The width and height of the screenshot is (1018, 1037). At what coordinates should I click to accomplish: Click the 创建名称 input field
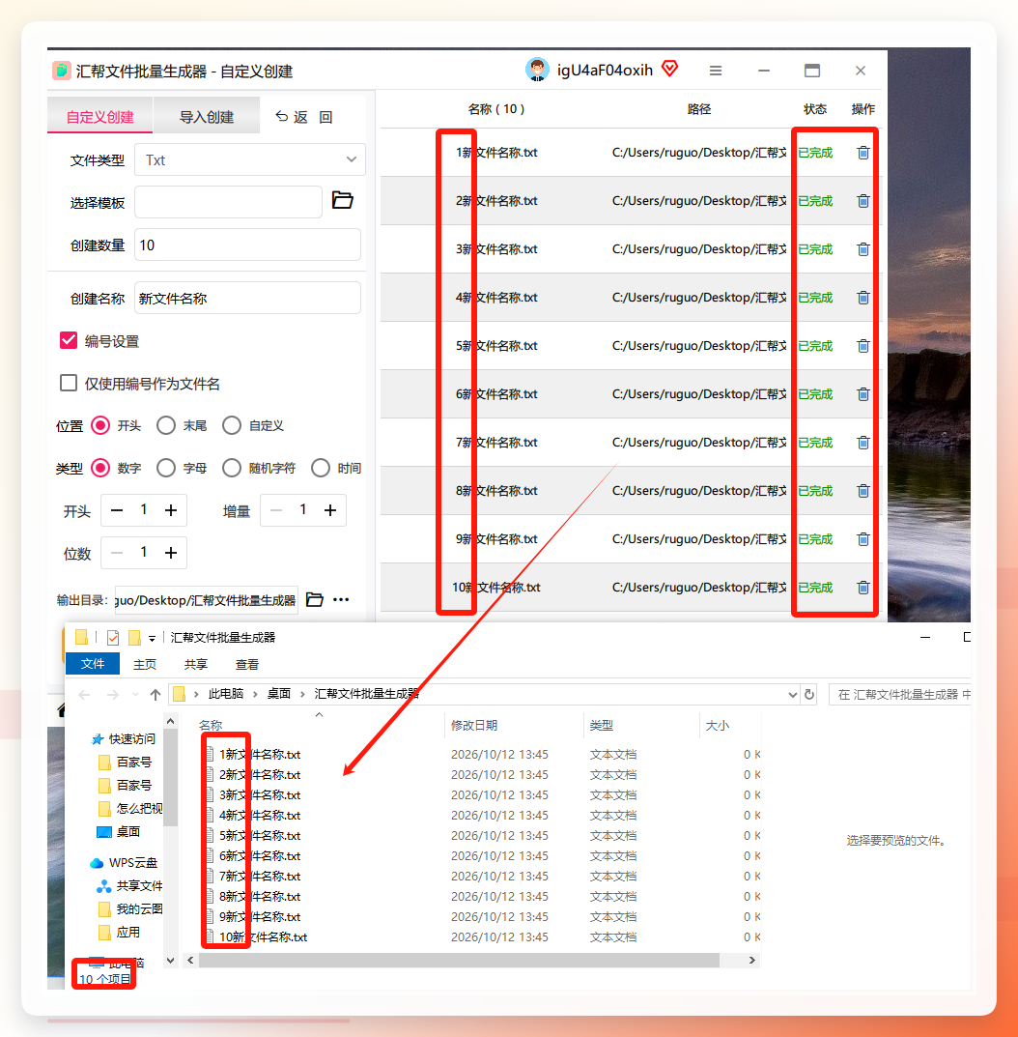click(248, 299)
